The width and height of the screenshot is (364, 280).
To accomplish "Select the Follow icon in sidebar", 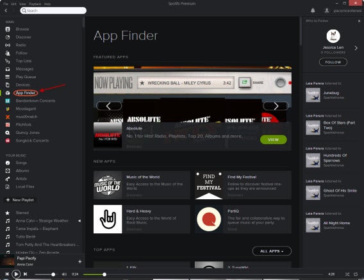I will [8, 53].
